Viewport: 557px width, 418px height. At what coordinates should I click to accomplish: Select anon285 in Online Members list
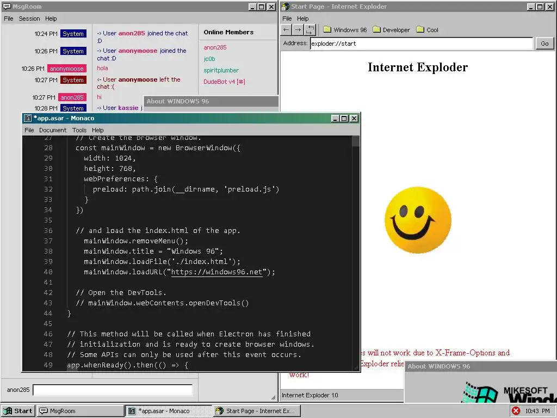pyautogui.click(x=215, y=47)
